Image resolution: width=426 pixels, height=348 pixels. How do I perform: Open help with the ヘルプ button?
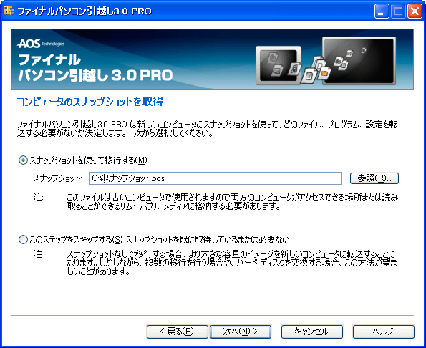tap(384, 332)
